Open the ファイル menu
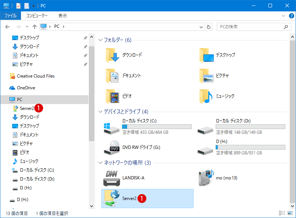Screen dimensions: 296x218 [x=11, y=16]
